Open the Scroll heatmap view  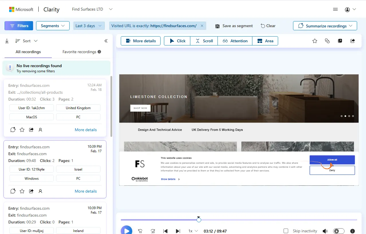204,41
